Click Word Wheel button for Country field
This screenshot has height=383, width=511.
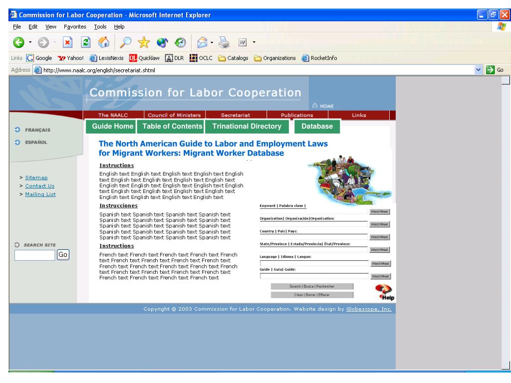tap(379, 237)
